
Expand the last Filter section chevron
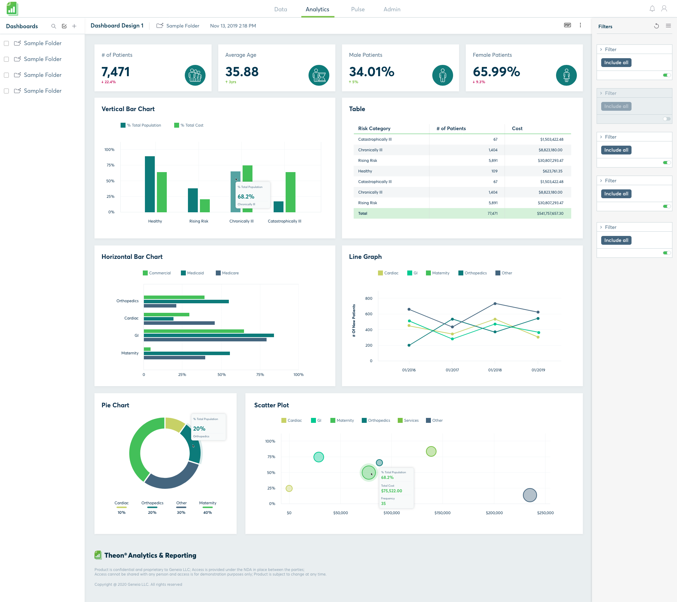click(x=601, y=227)
